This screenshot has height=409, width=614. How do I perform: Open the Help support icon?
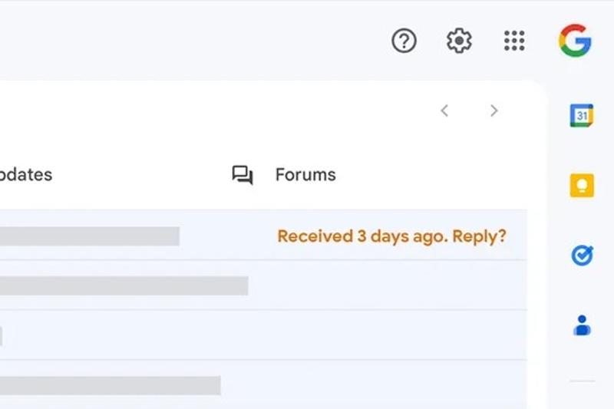pos(404,41)
